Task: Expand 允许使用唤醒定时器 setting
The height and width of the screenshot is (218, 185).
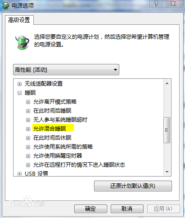Action: point(28,156)
